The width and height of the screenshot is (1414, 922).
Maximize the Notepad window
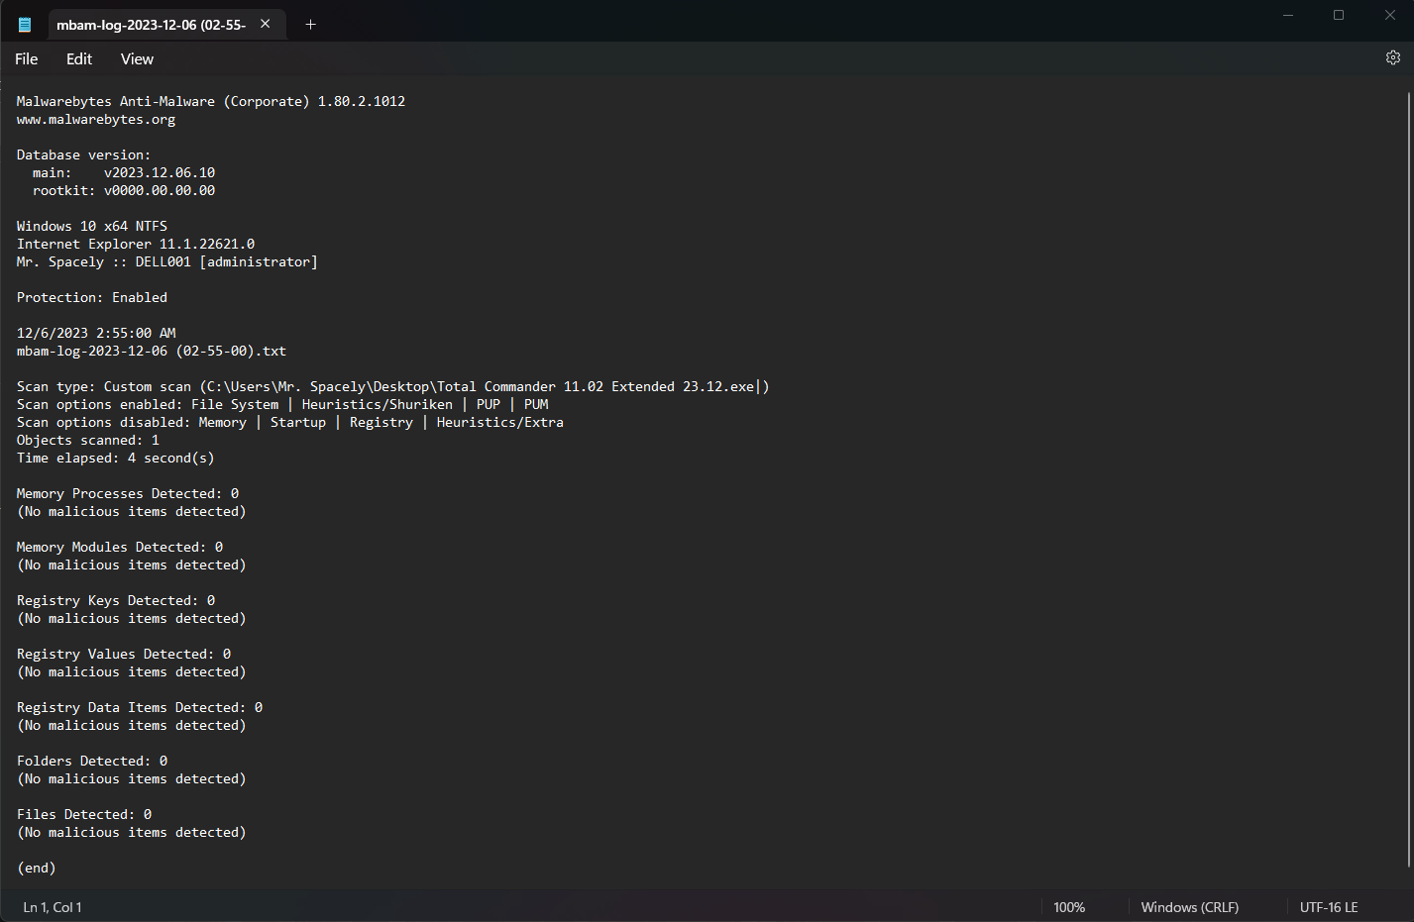(x=1339, y=15)
